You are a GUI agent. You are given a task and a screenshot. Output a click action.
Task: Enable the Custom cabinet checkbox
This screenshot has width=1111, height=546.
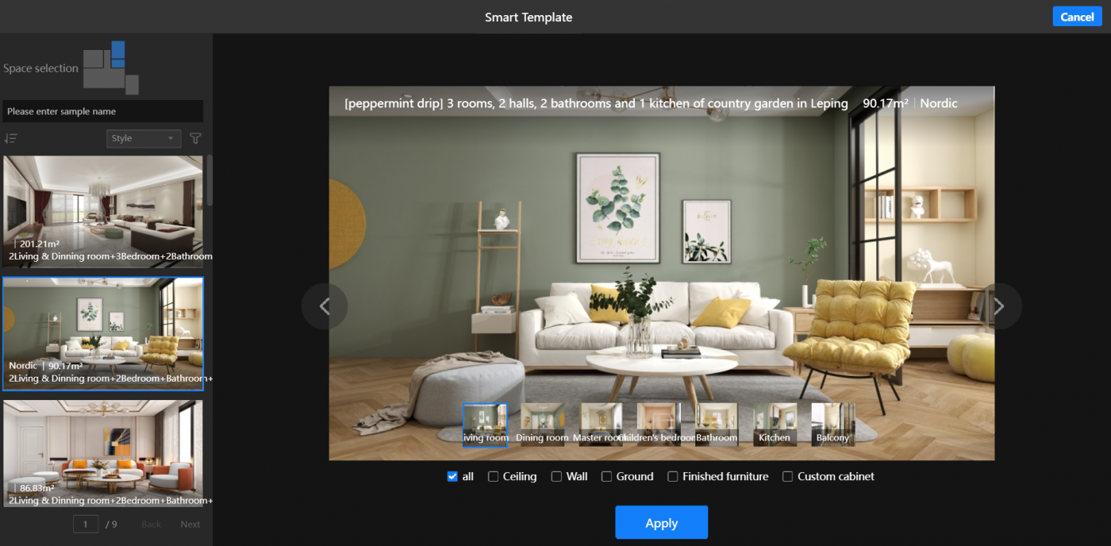pyautogui.click(x=788, y=477)
